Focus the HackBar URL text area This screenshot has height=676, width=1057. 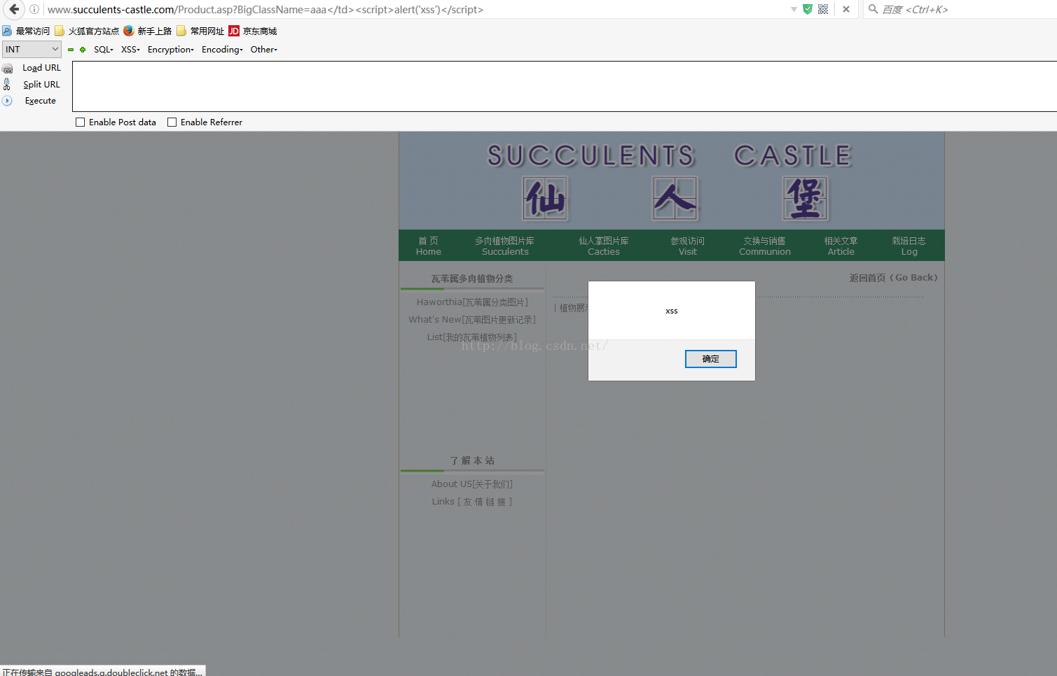[565, 86]
